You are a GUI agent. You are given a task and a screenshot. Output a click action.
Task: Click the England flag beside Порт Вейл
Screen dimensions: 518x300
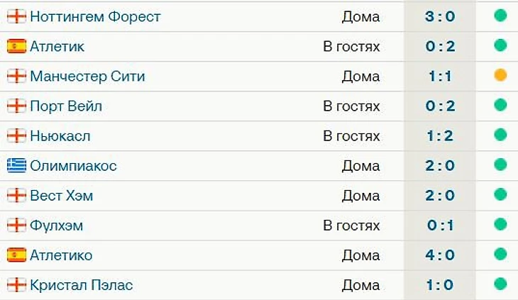click(x=16, y=106)
